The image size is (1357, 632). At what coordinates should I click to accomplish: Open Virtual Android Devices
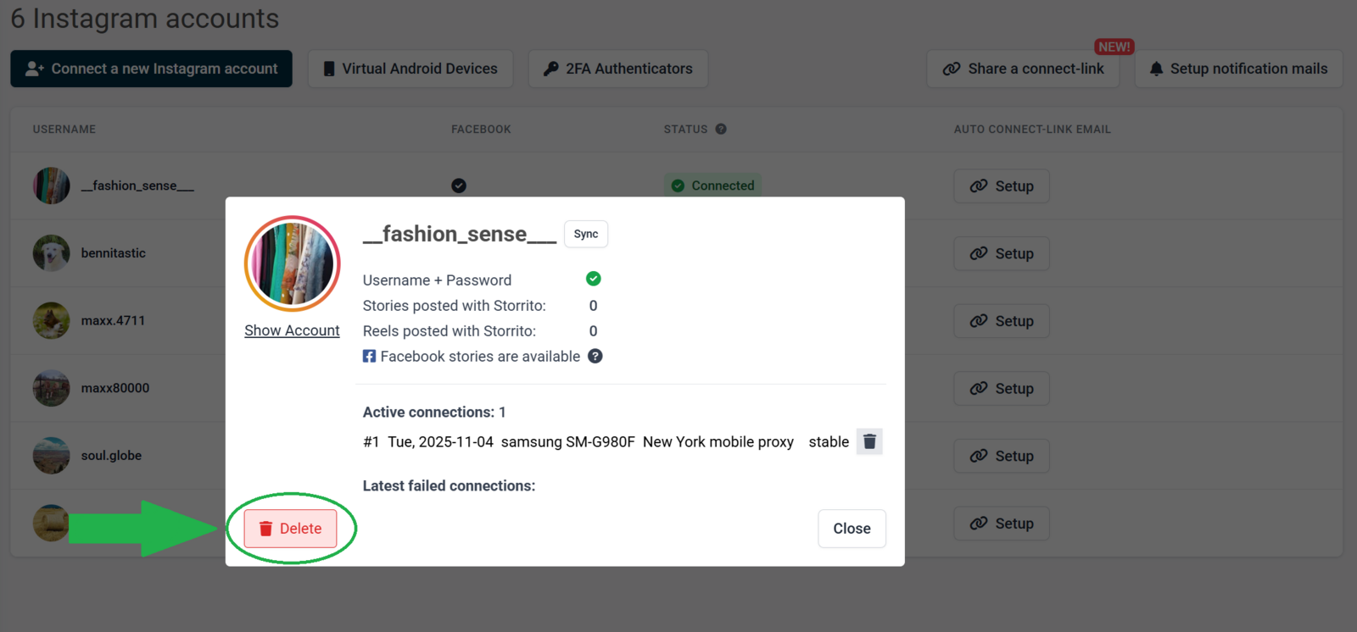(x=410, y=69)
